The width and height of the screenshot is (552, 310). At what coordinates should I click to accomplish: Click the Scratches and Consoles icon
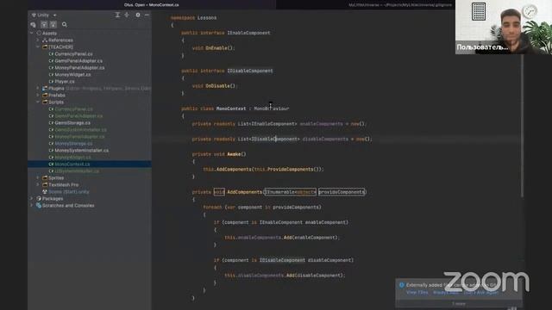tap(39, 205)
